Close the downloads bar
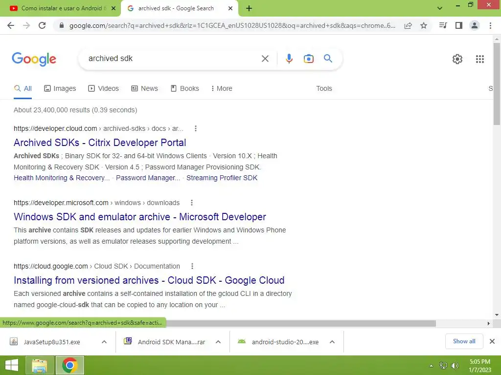The image size is (501, 375). click(492, 341)
